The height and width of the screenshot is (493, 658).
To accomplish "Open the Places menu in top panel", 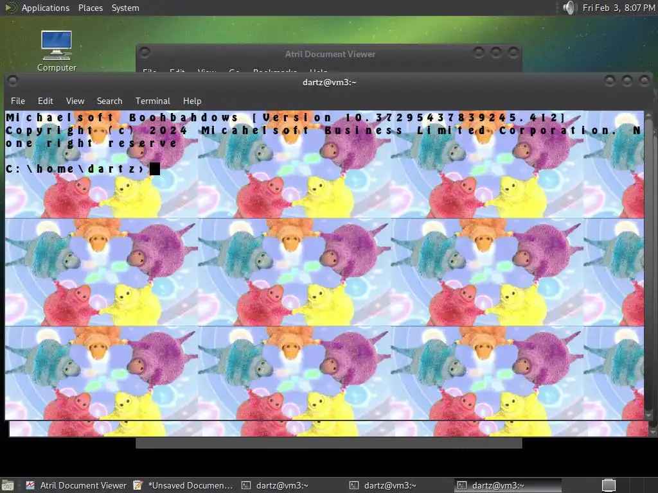I will (90, 8).
